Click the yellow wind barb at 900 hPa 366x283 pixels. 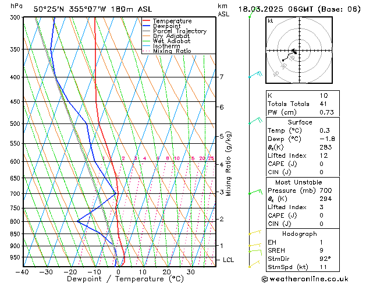[x=255, y=245]
